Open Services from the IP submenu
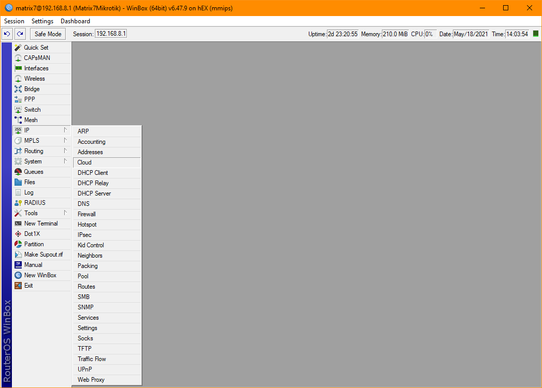The image size is (542, 388). click(x=107, y=318)
